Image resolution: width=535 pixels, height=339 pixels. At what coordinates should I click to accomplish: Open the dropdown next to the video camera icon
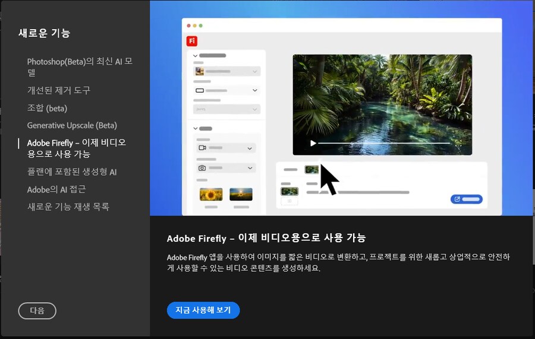250,148
